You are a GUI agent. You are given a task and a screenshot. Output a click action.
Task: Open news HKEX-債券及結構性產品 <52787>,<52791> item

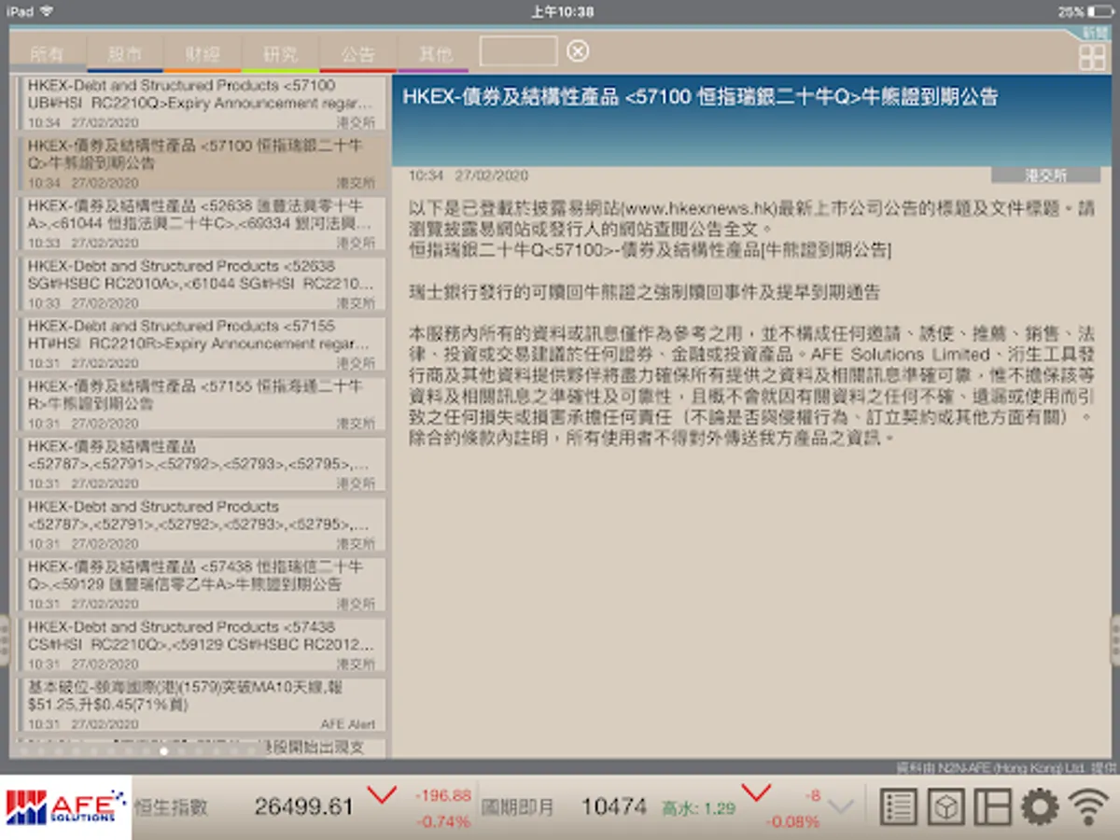(x=201, y=465)
